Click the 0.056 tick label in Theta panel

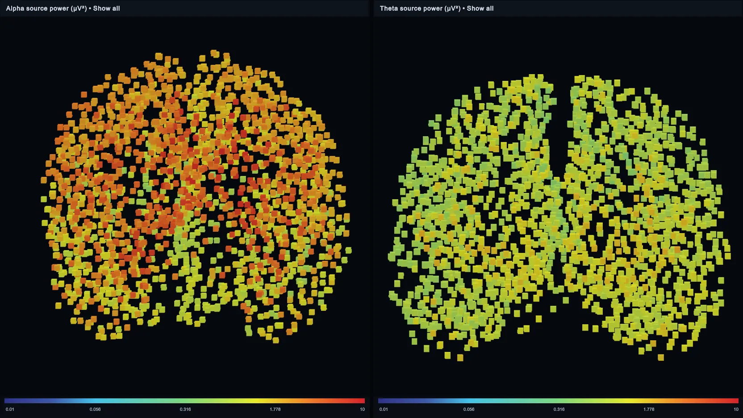469,410
